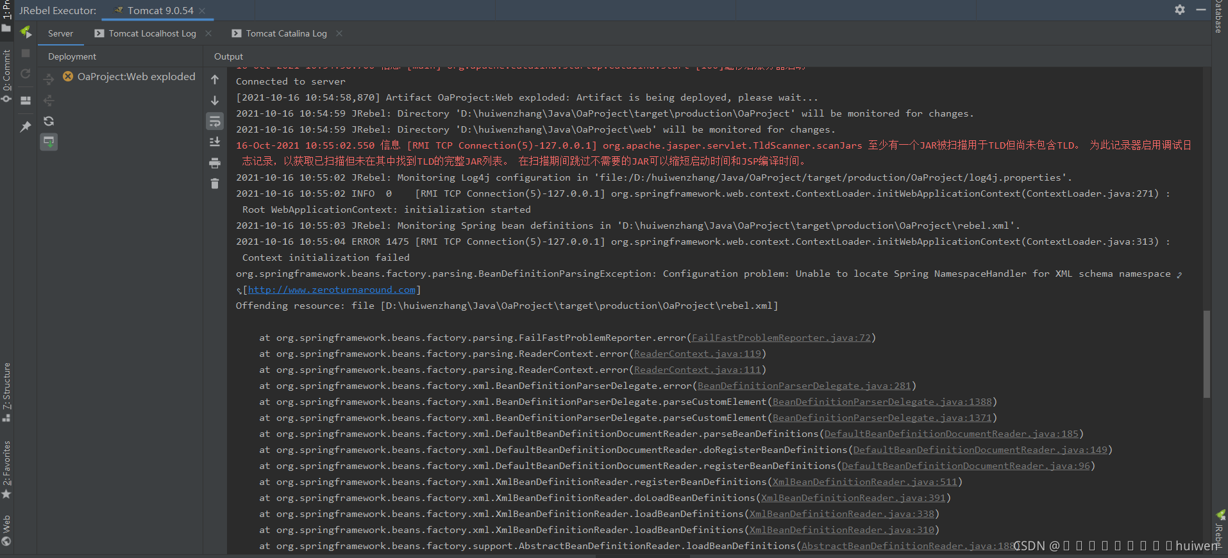Toggle soft-wrap in the output console
The image size is (1228, 558).
coord(215,121)
